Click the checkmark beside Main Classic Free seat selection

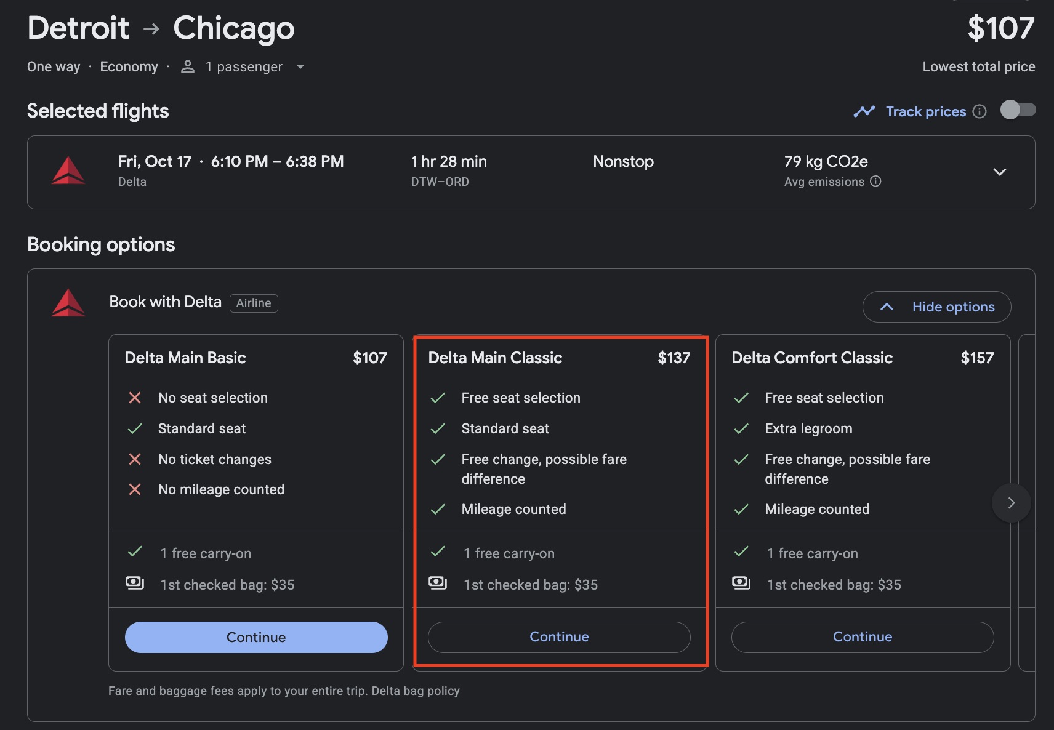[438, 398]
